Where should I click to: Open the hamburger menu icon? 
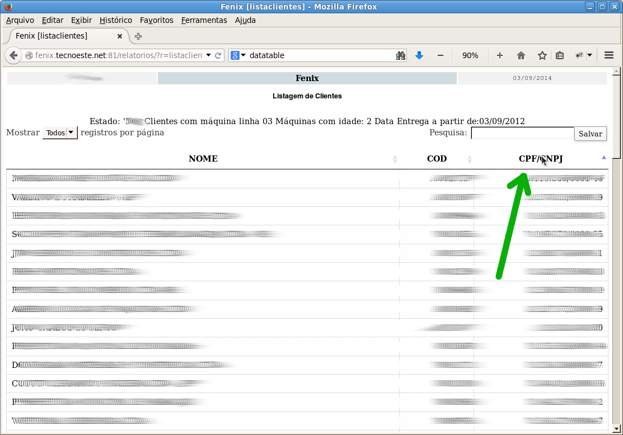point(608,55)
